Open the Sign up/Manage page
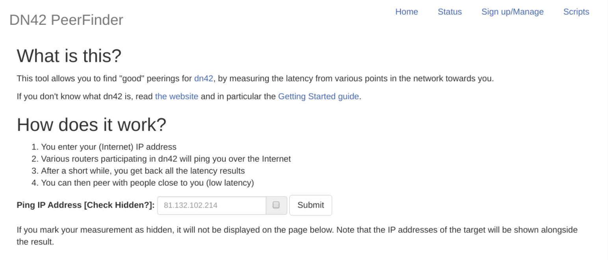This screenshot has height=260, width=608. click(x=512, y=12)
